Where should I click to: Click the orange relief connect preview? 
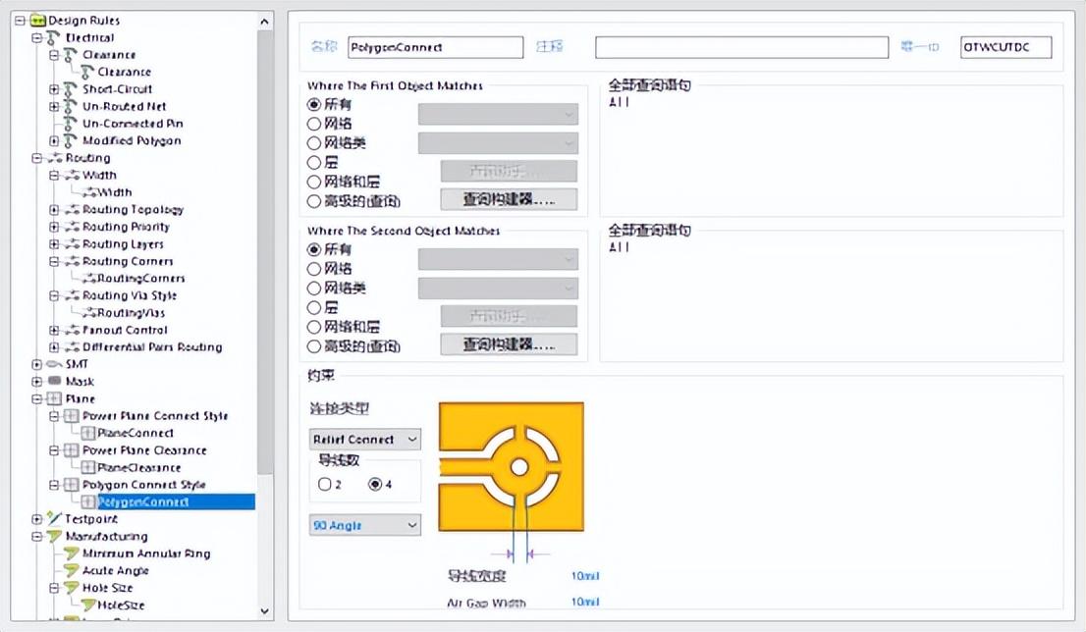[x=511, y=467]
